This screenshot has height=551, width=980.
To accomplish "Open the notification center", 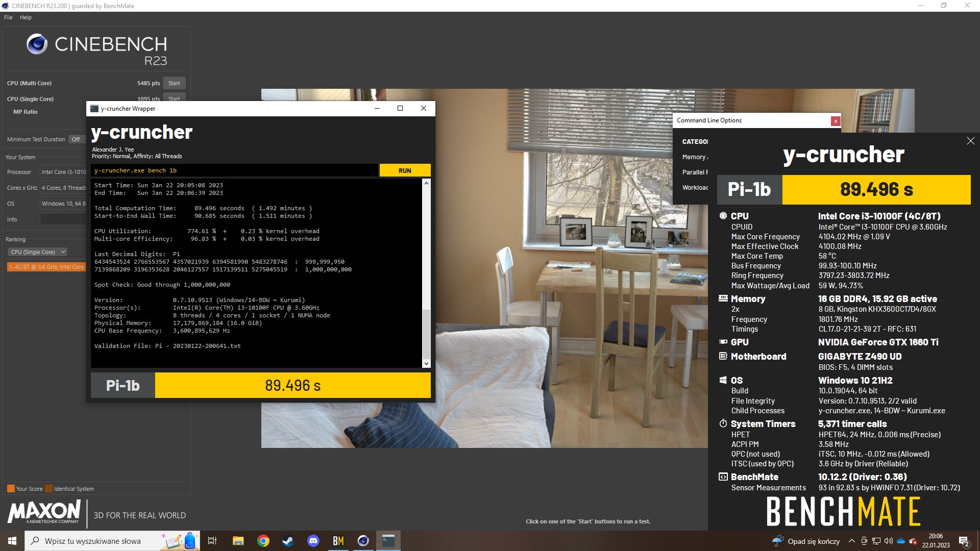I will coord(964,541).
